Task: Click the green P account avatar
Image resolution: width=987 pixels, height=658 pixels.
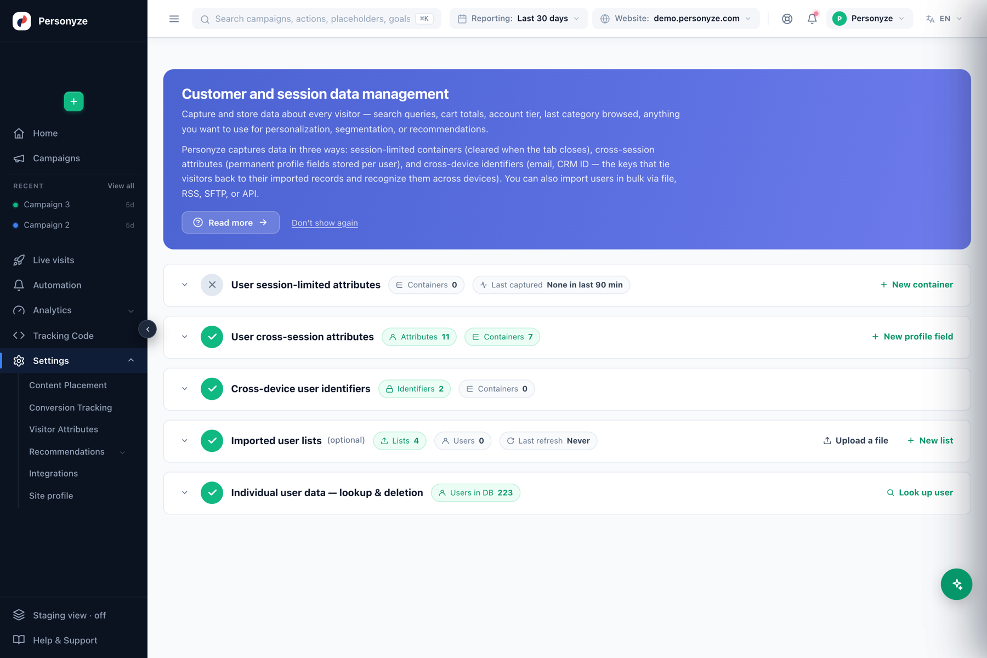Action: click(839, 19)
